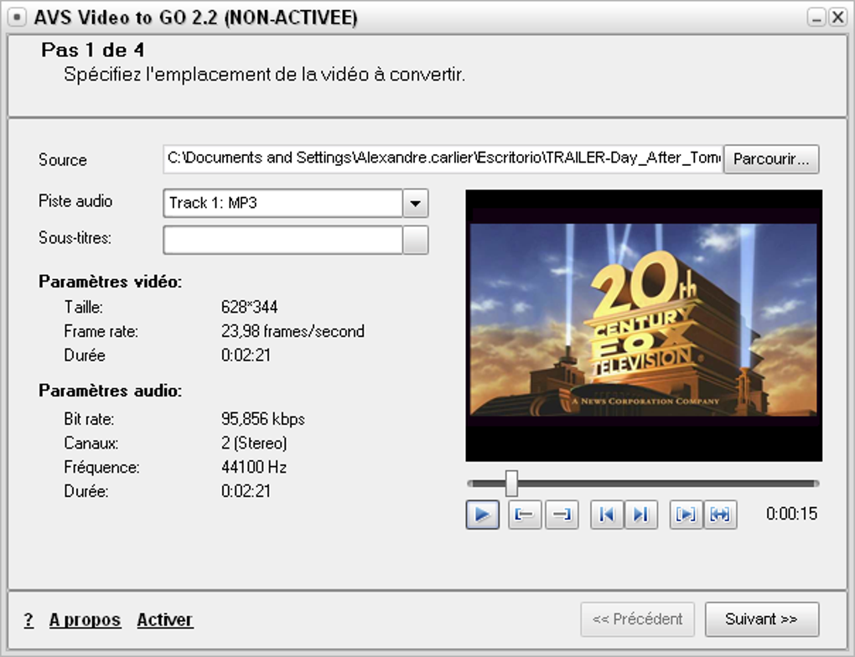
Task: Play the selected range
Action: (x=686, y=515)
